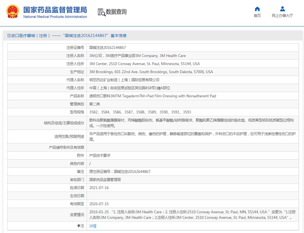Click the lightbulb icon beside 注
Viewport: 304px width, 233px height.
click(x=79, y=226)
